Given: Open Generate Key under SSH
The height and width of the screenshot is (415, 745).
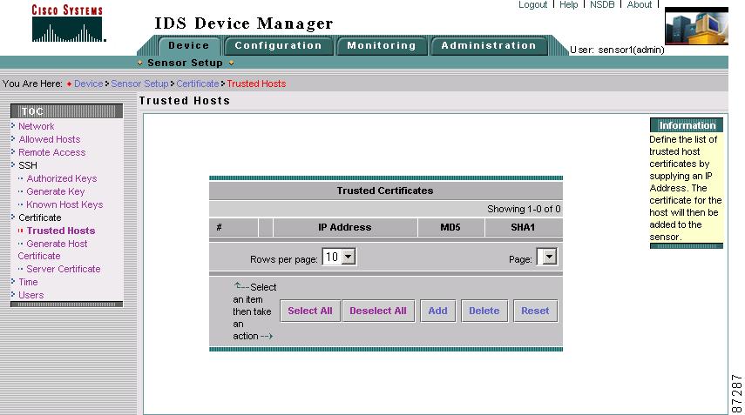Looking at the screenshot, I should [x=55, y=191].
